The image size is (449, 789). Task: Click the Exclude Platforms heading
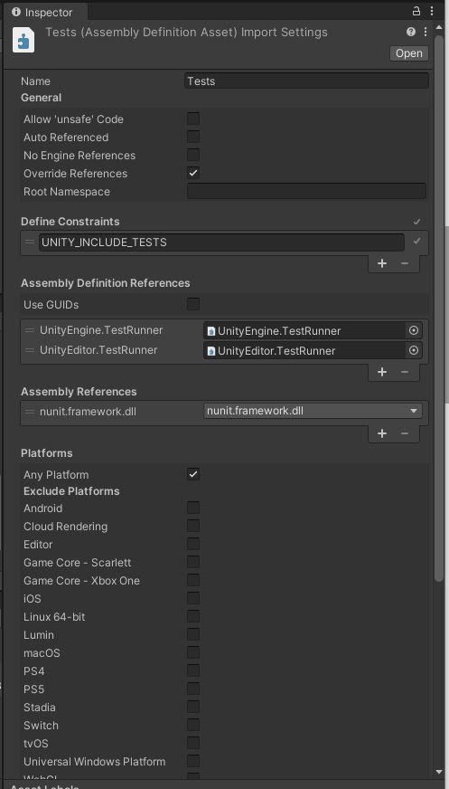[x=71, y=491]
